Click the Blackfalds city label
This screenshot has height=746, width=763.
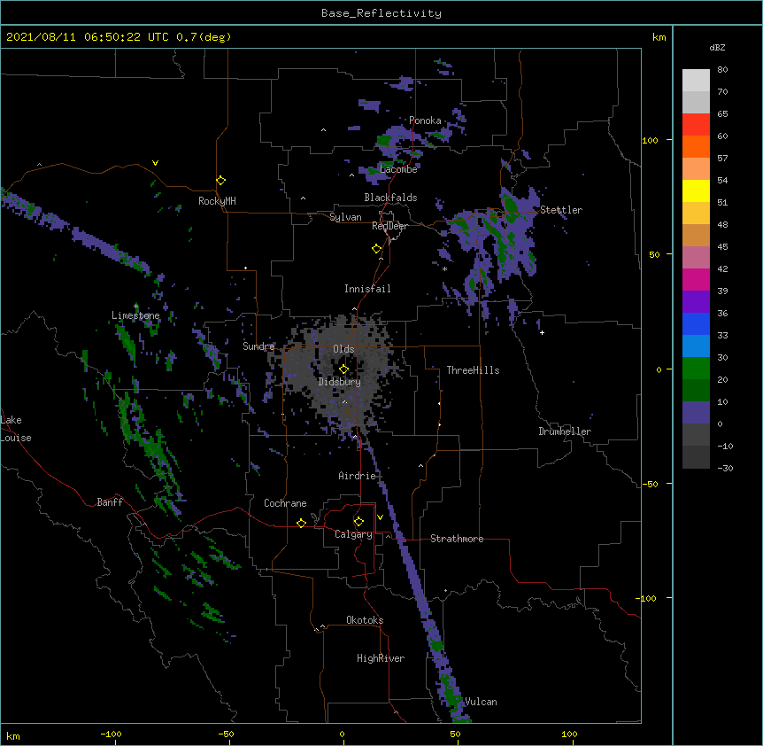tap(390, 198)
